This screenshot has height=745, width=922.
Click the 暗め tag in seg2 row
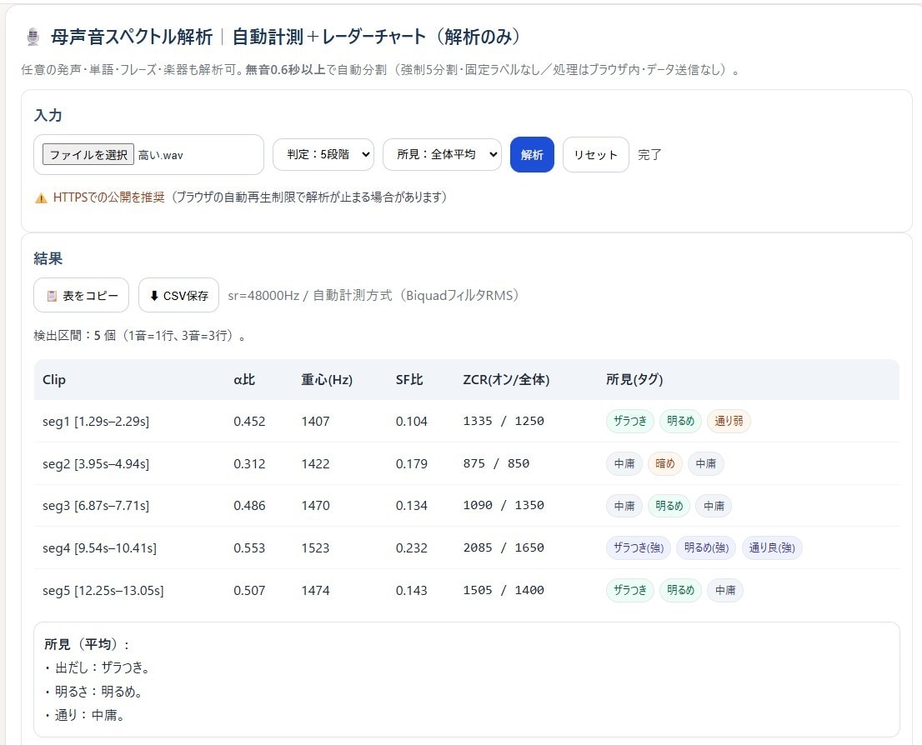[x=665, y=463]
